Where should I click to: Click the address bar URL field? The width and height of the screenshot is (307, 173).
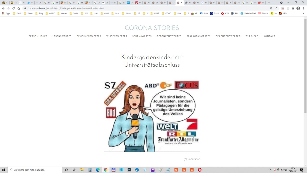(128, 8)
